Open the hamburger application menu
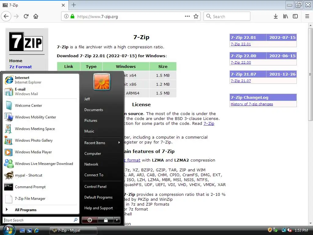The height and width of the screenshot is (235, 313). pos(307,17)
